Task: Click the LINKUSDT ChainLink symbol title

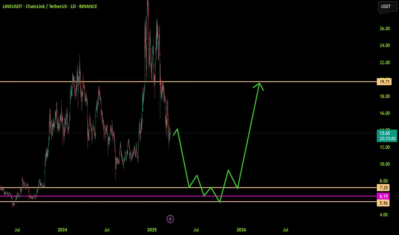Action: click(50, 6)
